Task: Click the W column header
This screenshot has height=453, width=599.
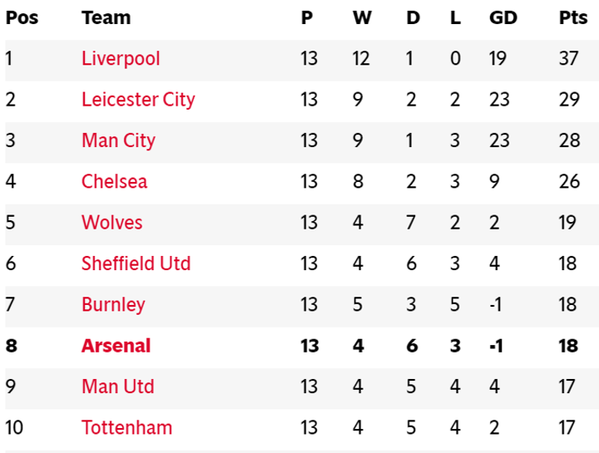Action: tap(361, 17)
